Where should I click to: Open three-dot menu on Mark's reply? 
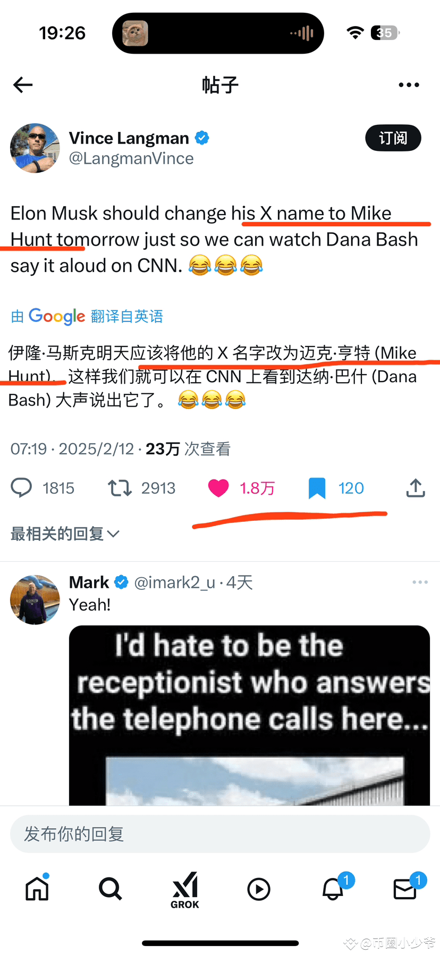420,582
